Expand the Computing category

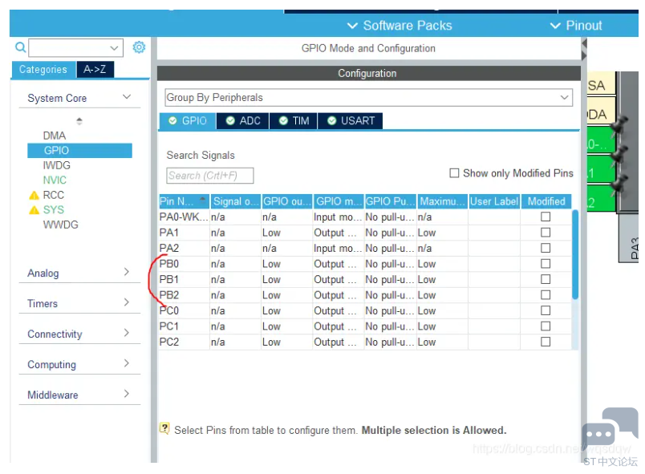[79, 364]
